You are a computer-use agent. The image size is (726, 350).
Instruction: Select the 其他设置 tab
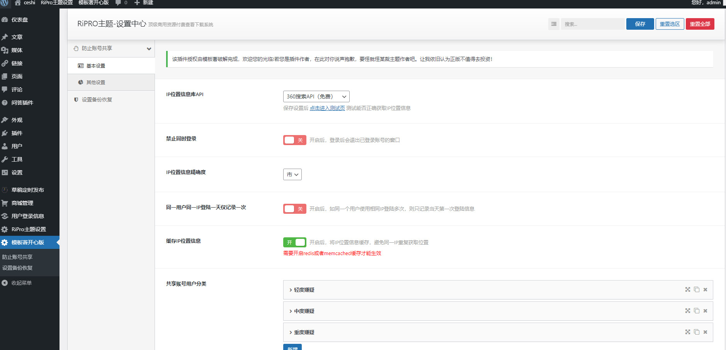(x=111, y=82)
